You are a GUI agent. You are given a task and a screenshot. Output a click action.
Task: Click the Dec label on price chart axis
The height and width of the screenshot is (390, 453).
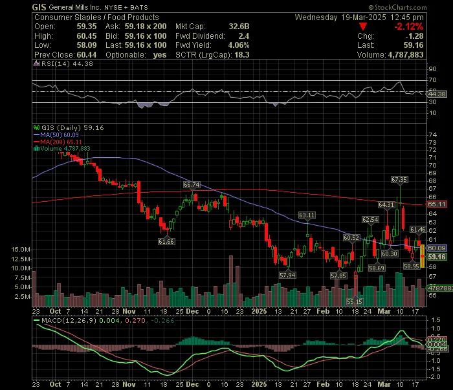click(192, 312)
